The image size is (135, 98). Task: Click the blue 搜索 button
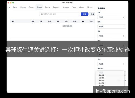[85, 14]
